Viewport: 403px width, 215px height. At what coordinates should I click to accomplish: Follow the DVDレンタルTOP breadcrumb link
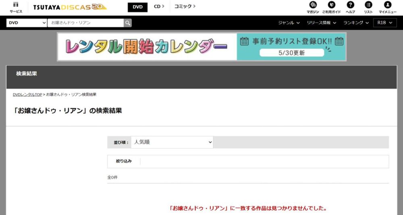[27, 95]
